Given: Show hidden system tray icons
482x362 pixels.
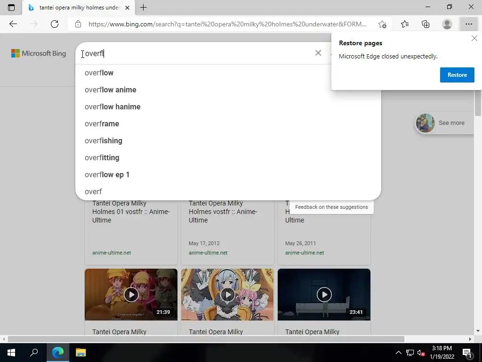Looking at the screenshot, I should click(x=398, y=353).
